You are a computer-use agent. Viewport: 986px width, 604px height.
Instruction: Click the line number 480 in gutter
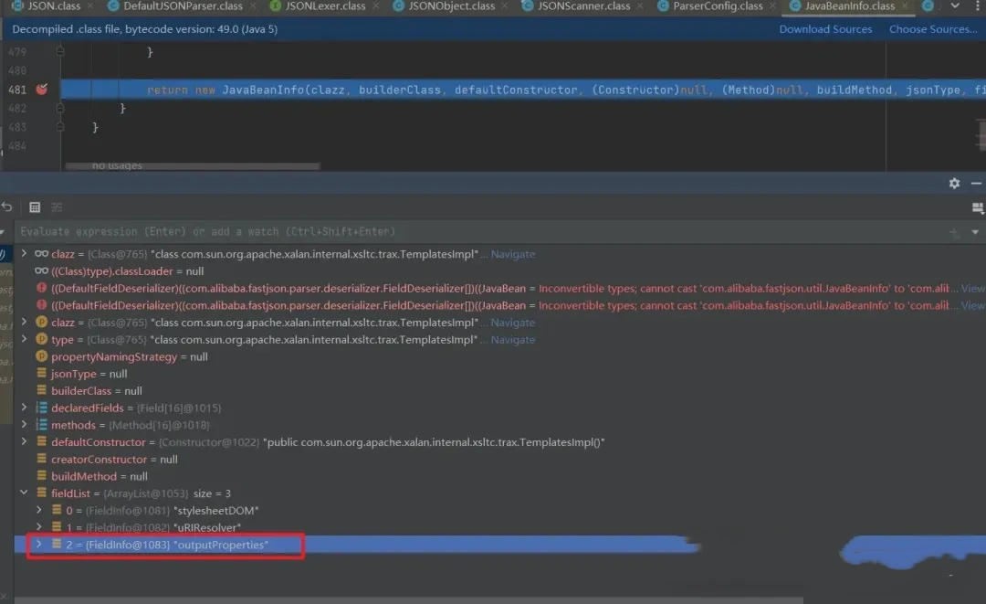[x=17, y=70]
